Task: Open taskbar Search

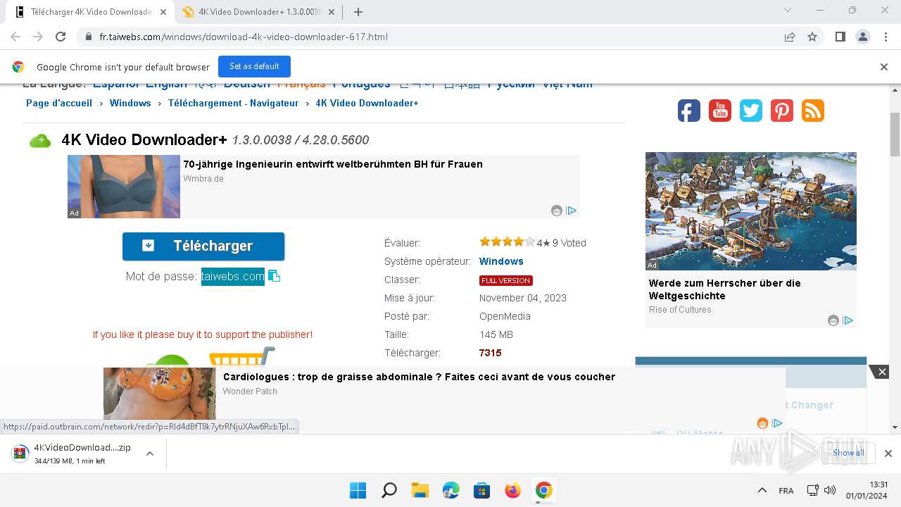Action: (x=389, y=490)
